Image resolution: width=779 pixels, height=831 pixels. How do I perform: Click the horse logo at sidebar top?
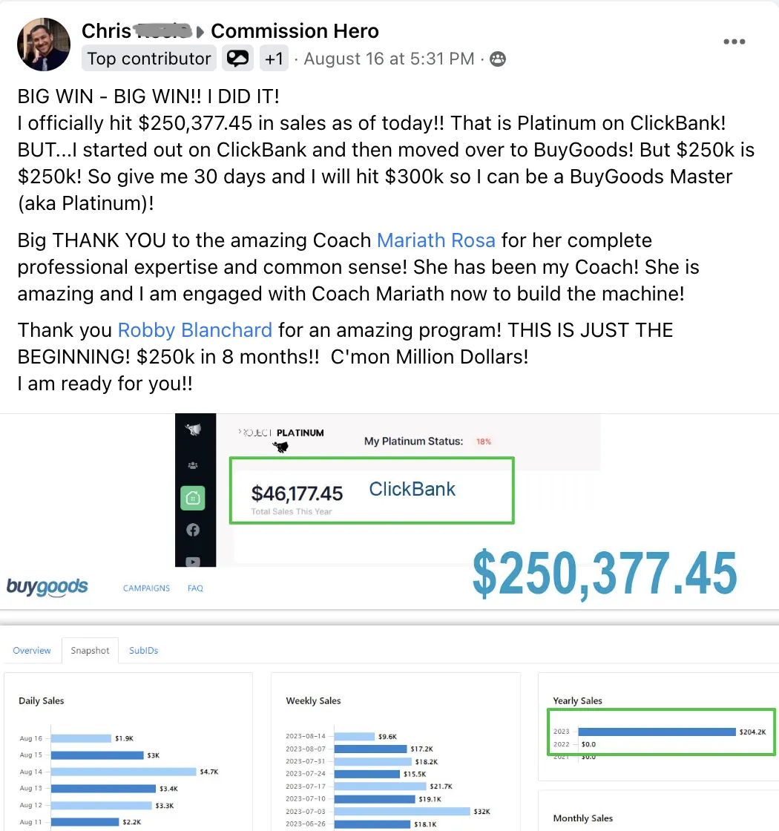click(x=193, y=430)
